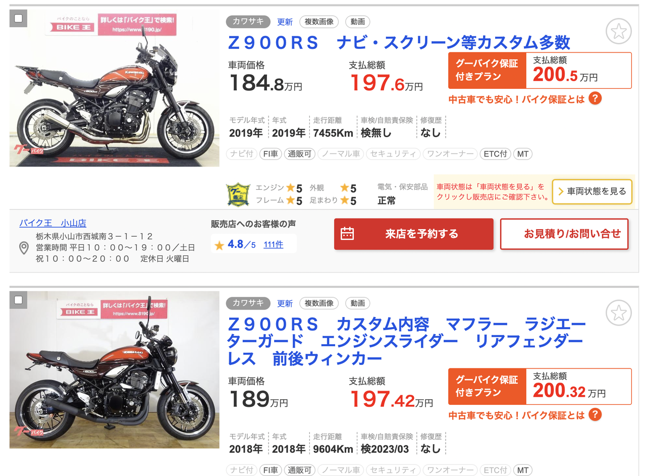Open the バイク王 小山店 shop link
The width and height of the screenshot is (646, 476).
pos(53,223)
